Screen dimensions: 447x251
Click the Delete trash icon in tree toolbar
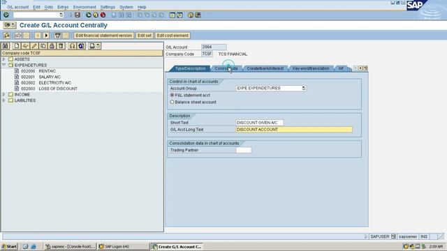(61, 46)
